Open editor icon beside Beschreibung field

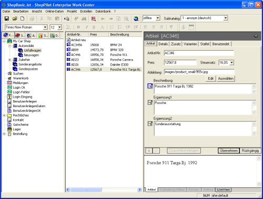[x=150, y=86]
